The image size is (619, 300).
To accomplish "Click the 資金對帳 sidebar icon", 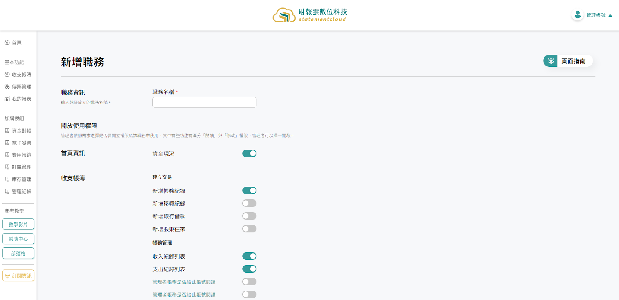I will [x=7, y=131].
